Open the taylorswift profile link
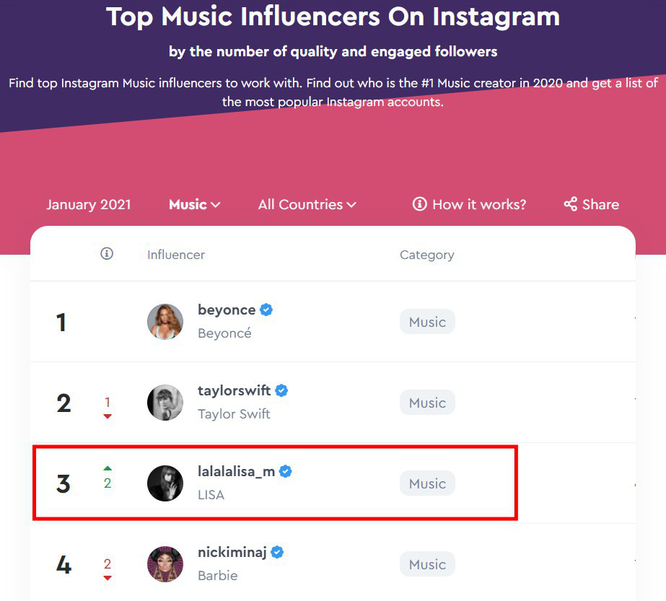666x601 pixels. coord(234,391)
